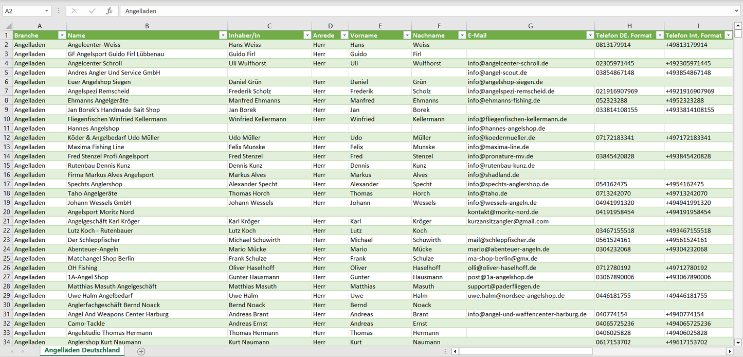Expand the Name Box dropdown arrow
Screen dimensions: 743x357
click(x=46, y=11)
